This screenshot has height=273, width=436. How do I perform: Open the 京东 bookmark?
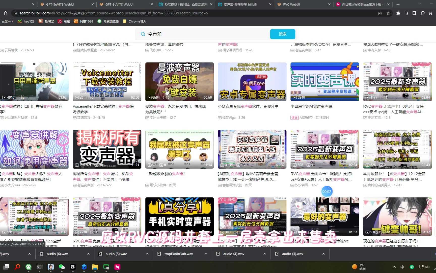pos(64,21)
